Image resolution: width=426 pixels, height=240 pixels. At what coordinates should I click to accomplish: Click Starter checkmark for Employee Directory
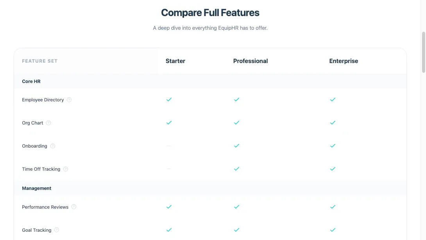pos(169,100)
